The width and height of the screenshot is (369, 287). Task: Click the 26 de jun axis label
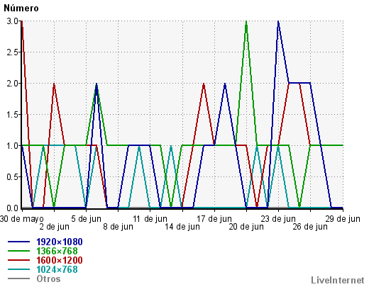[310, 227]
